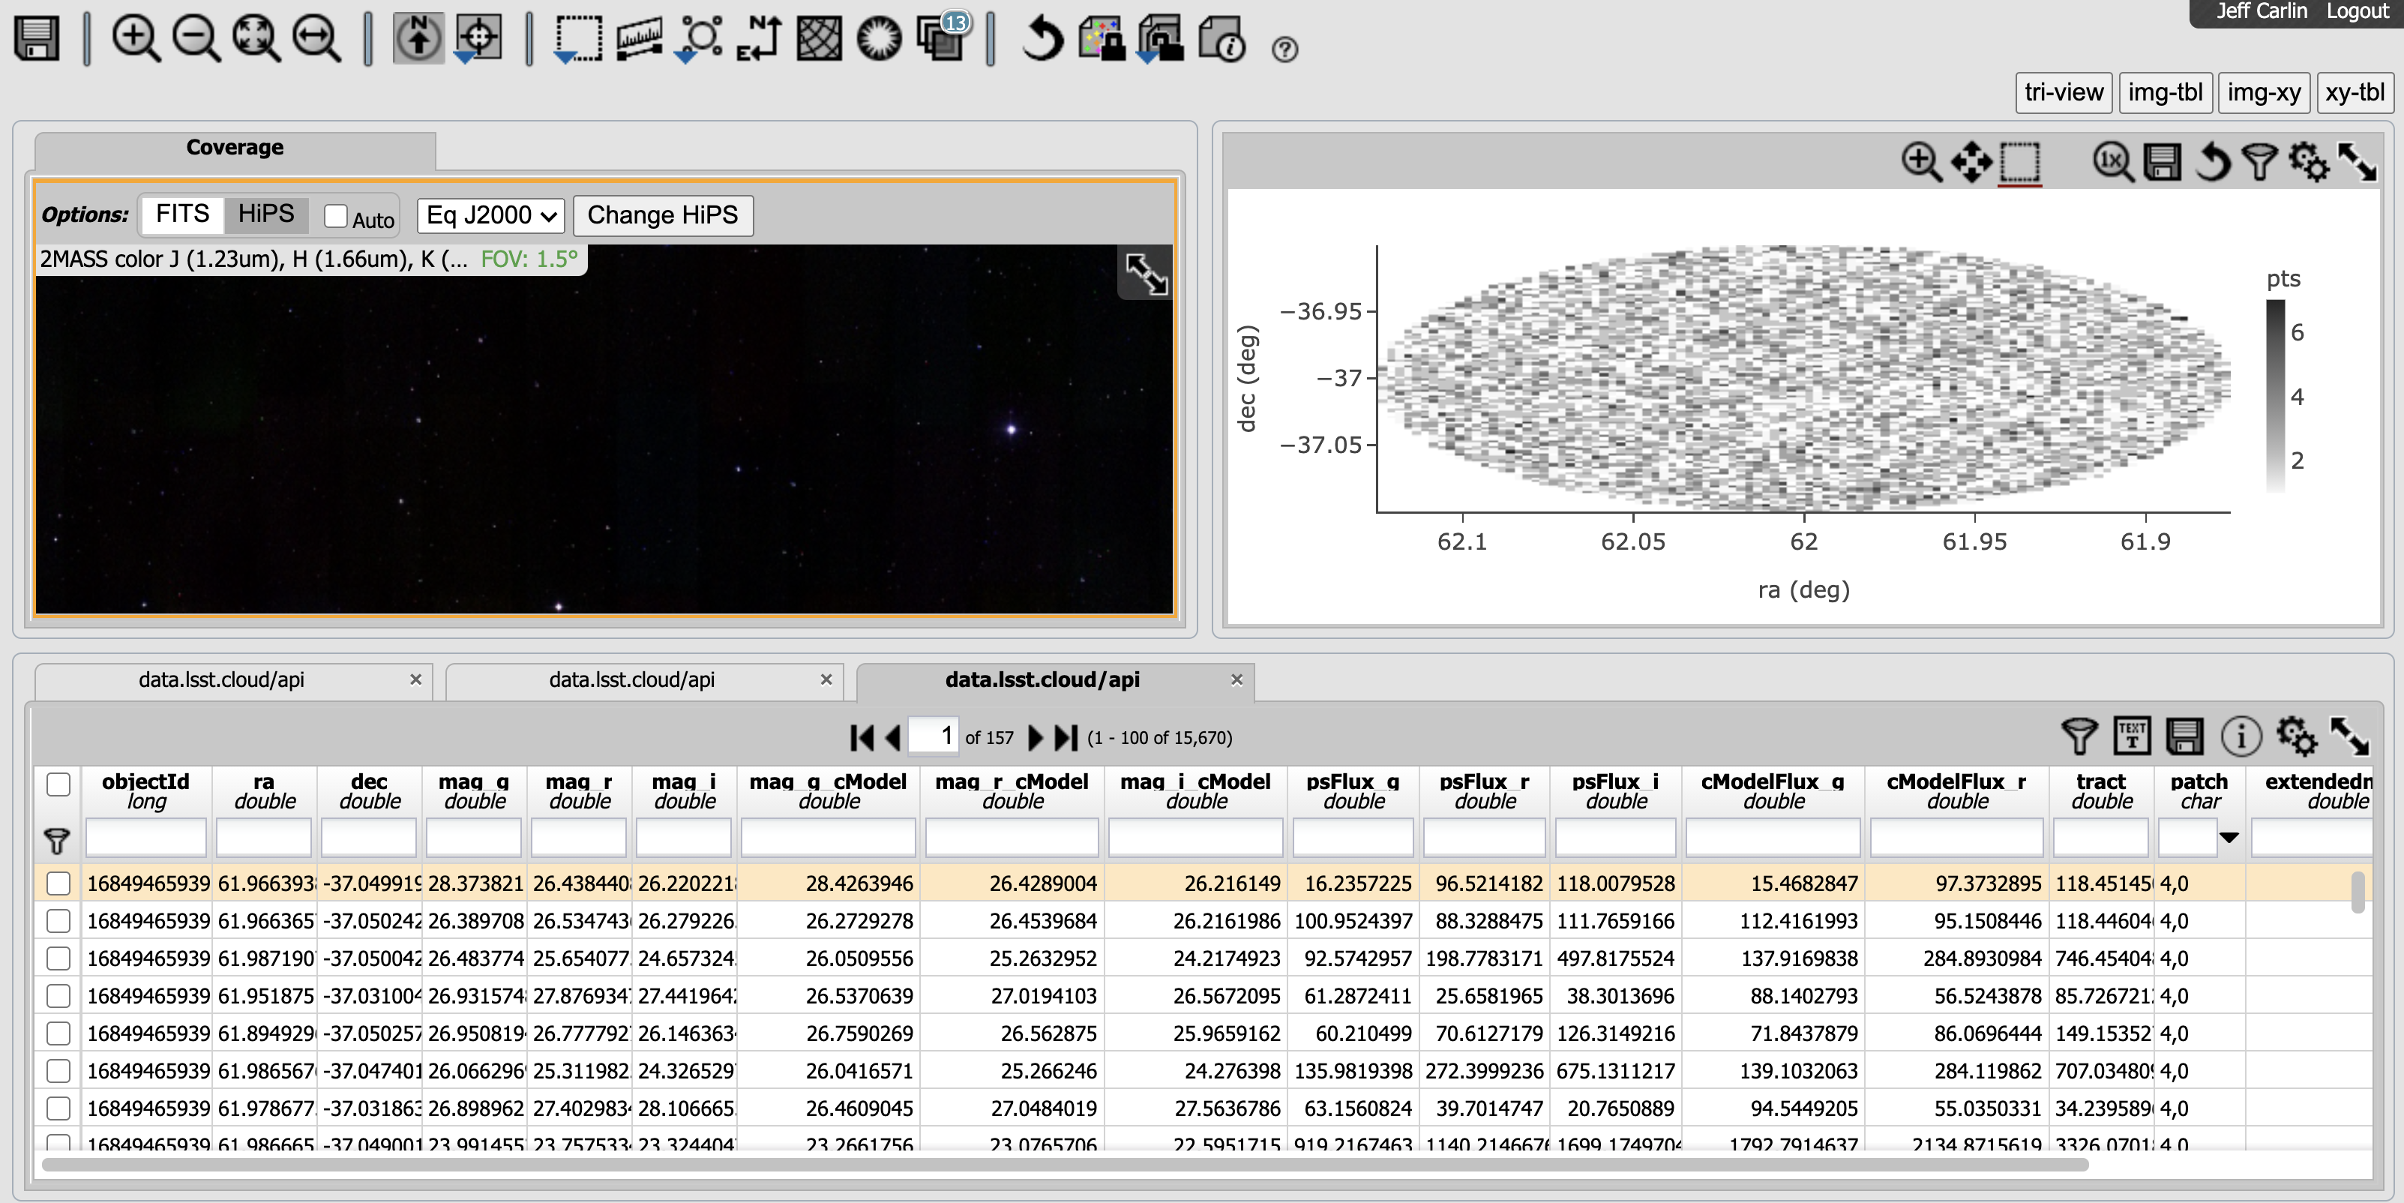Click the table page number field
This screenshot has height=1203, width=2404.
click(932, 736)
